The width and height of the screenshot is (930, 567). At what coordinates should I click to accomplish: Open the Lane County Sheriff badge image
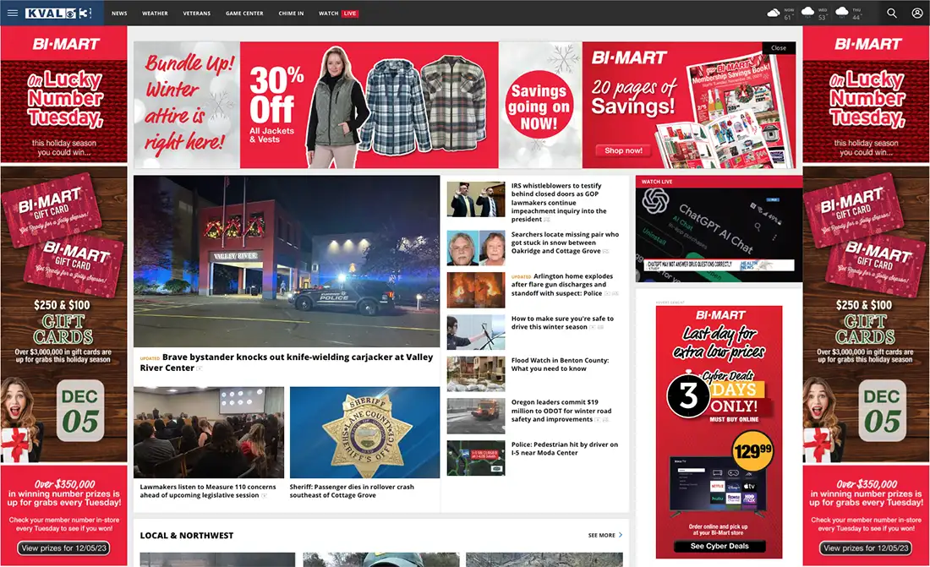[364, 433]
